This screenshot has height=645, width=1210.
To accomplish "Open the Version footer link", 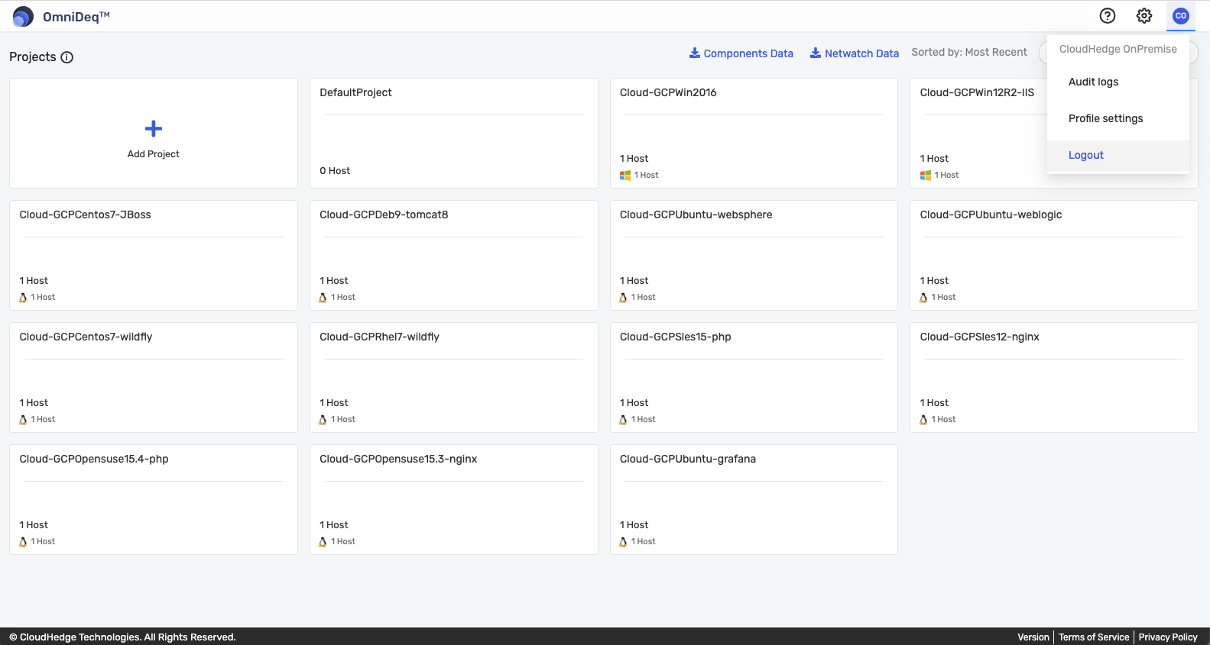I will (x=1033, y=637).
